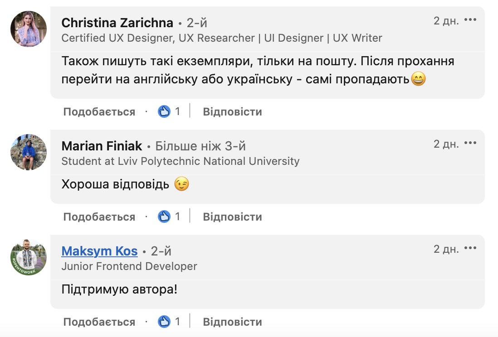Open more options on Maksym Kos's comment

tap(470, 248)
